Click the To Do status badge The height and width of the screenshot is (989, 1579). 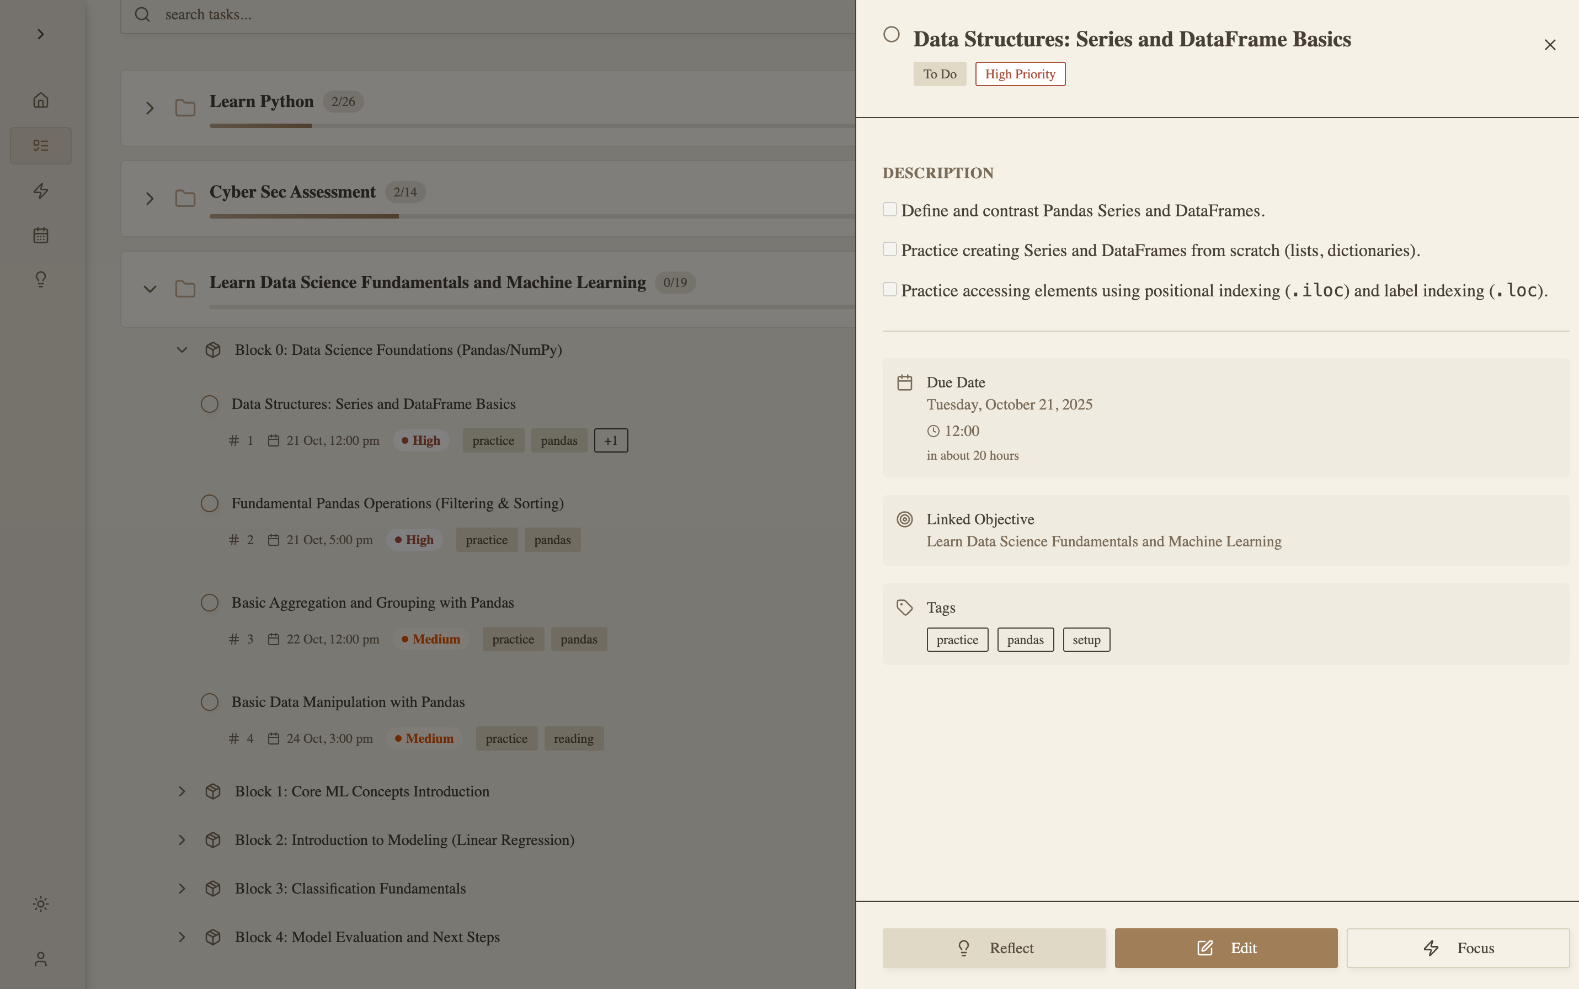pyautogui.click(x=940, y=74)
